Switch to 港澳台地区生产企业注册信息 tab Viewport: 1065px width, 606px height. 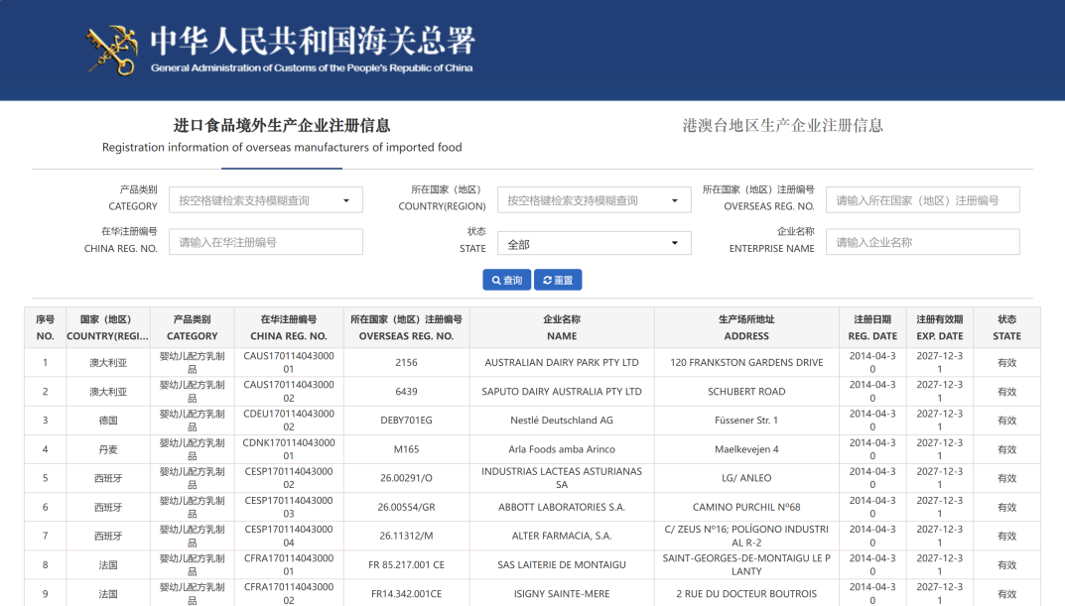coord(782,126)
